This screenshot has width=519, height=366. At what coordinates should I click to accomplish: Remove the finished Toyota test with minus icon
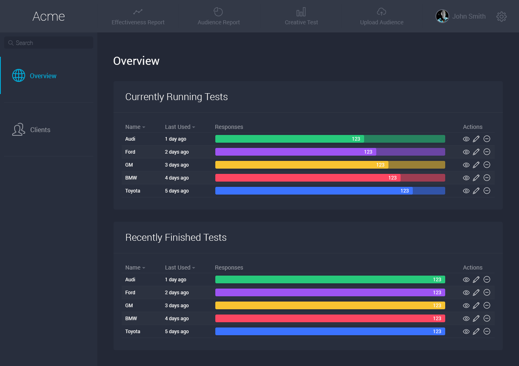[x=487, y=332]
